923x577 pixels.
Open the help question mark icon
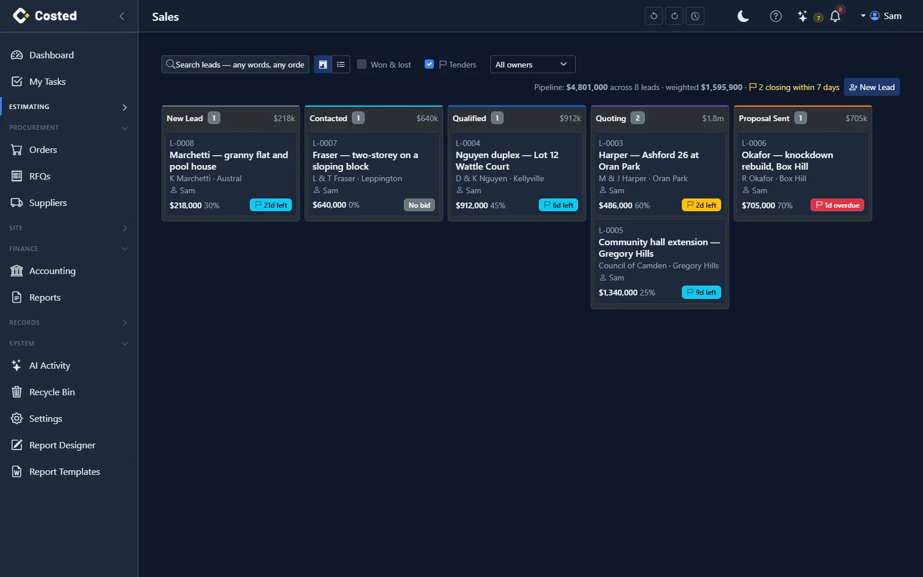776,16
